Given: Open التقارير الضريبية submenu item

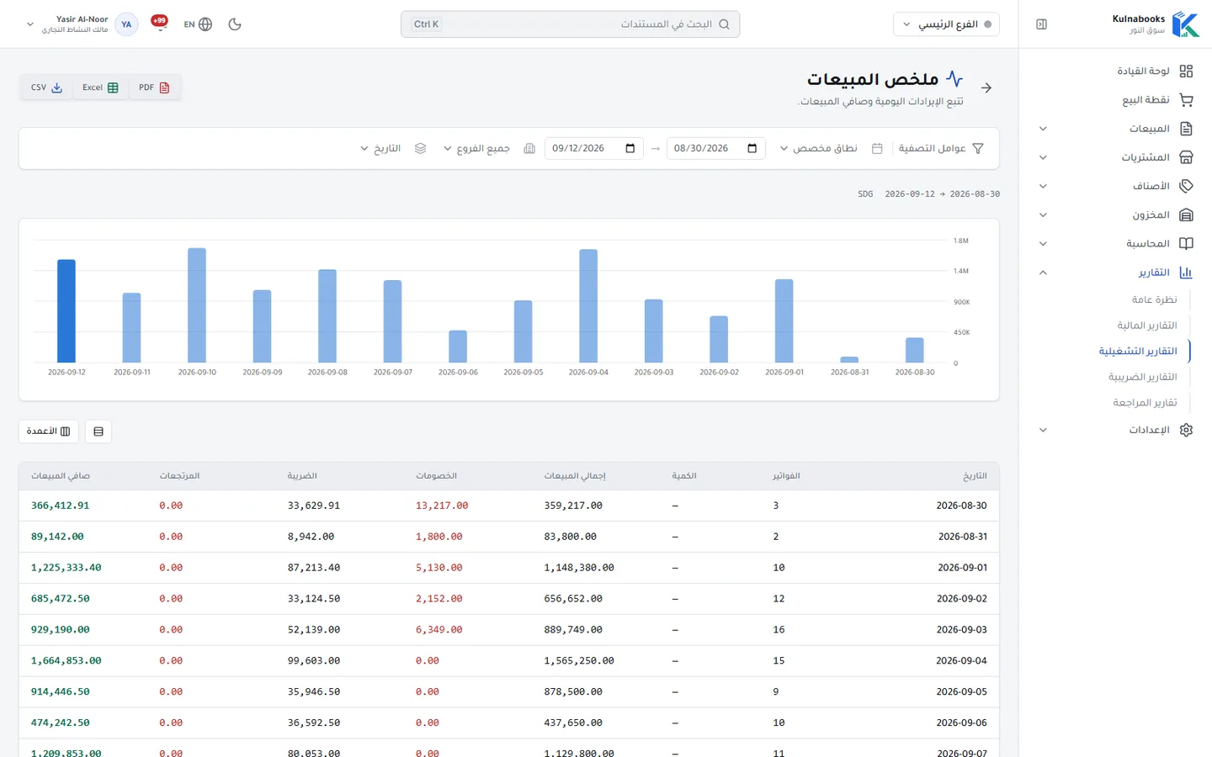Looking at the screenshot, I should [1142, 377].
